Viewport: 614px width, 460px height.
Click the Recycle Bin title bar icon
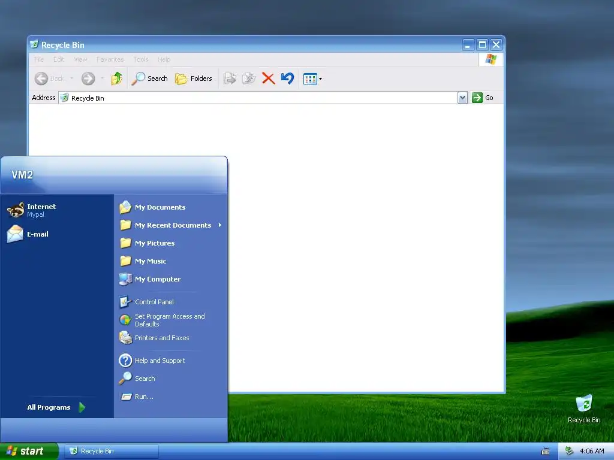point(34,44)
